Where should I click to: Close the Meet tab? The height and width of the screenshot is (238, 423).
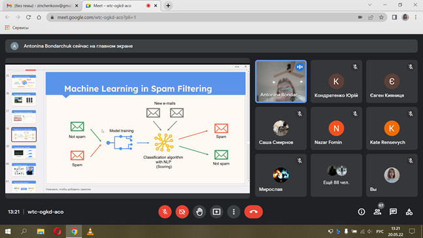156,6
